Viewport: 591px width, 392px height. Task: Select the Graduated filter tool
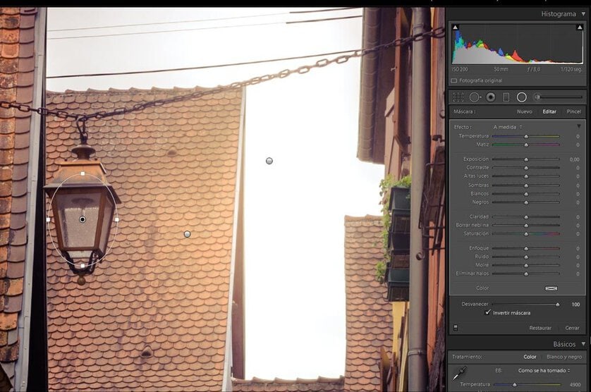pyautogui.click(x=506, y=97)
